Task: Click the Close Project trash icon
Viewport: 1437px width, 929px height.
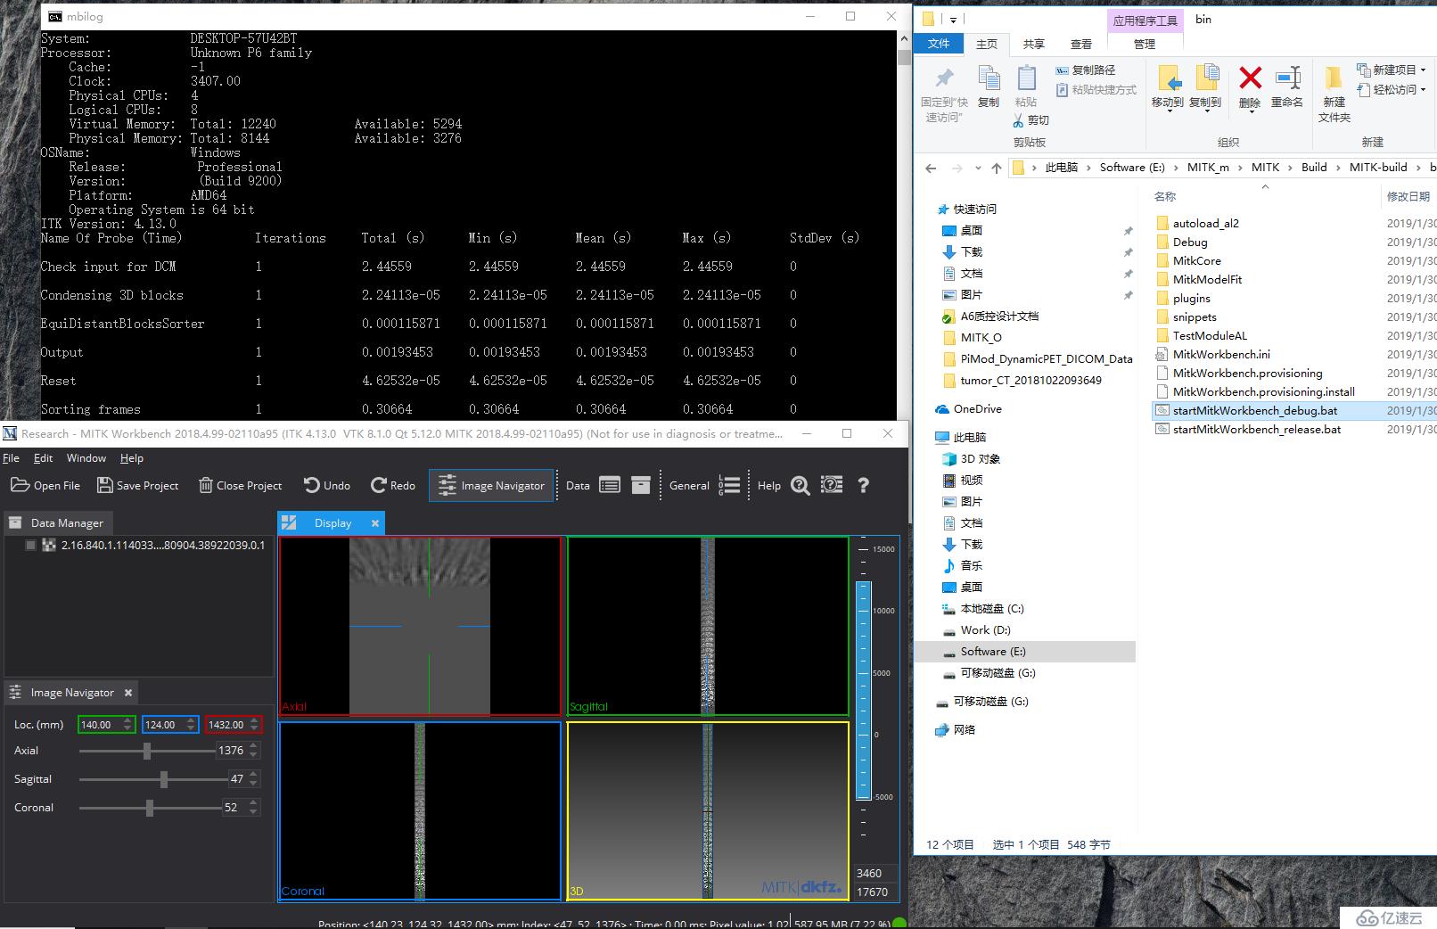Action: [205, 485]
